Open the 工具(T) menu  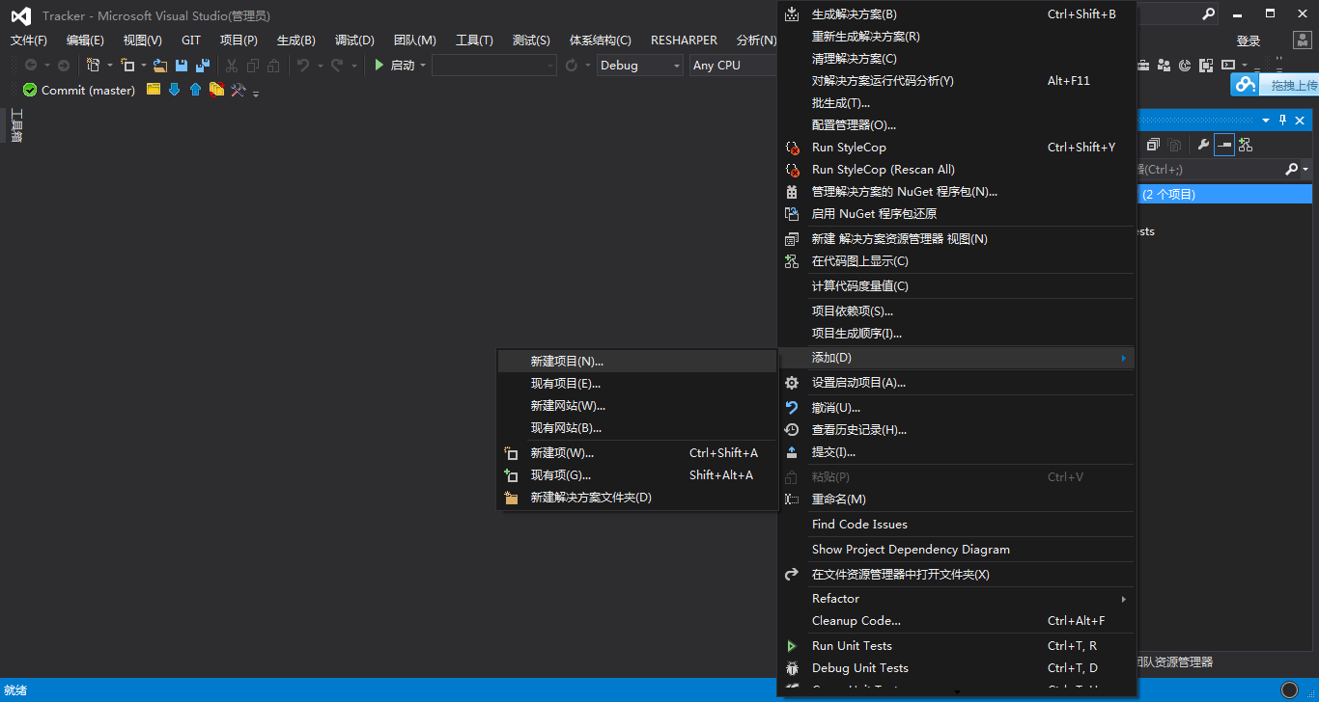pyautogui.click(x=474, y=40)
